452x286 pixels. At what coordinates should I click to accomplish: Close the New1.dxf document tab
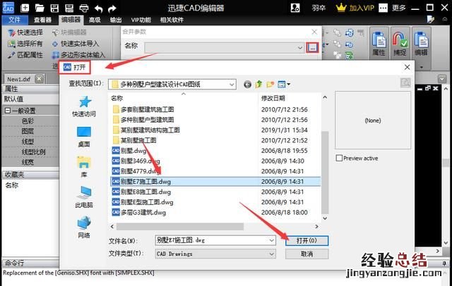tap(40, 79)
